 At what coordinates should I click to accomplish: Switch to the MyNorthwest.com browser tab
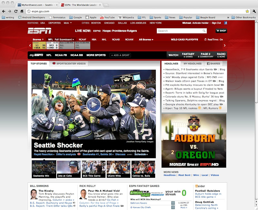[37, 5]
